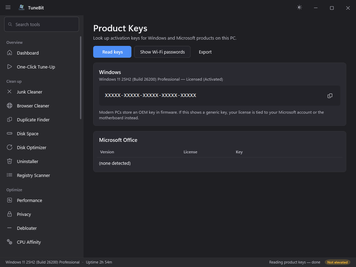The width and height of the screenshot is (356, 267).
Task: Click the One-Click Tune-Up play icon
Action: click(9, 67)
